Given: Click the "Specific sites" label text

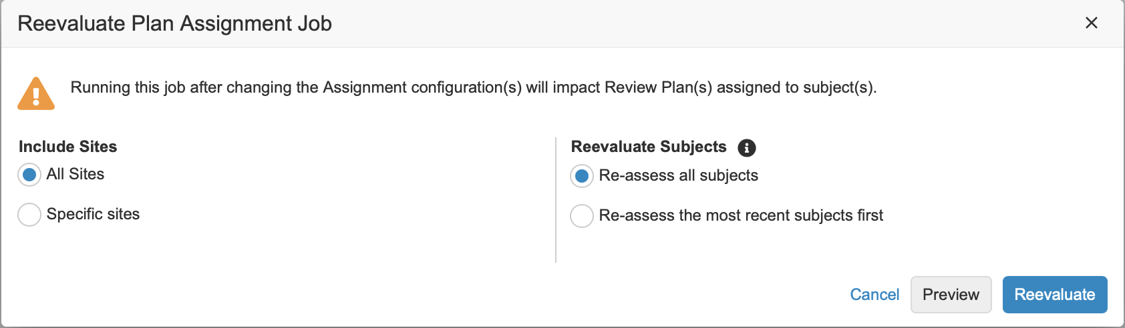Looking at the screenshot, I should click(93, 214).
